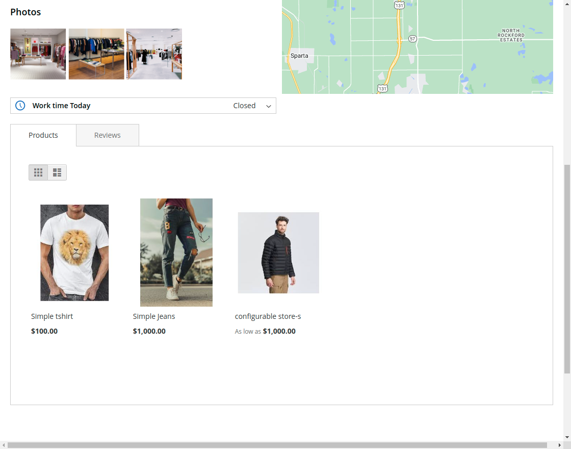Select the Products tab
The image size is (571, 449).
click(43, 135)
